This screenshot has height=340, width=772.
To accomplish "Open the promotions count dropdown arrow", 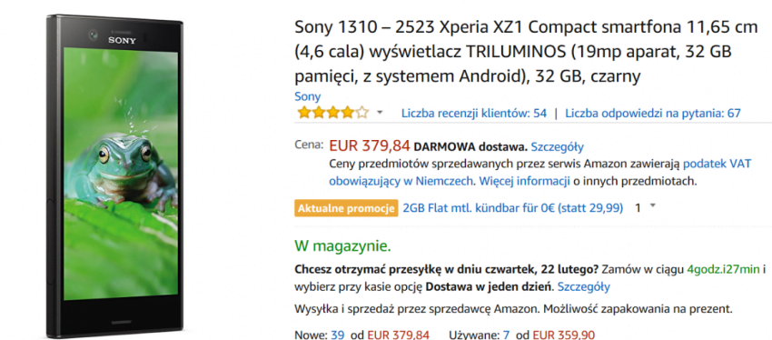I will coord(653,206).
